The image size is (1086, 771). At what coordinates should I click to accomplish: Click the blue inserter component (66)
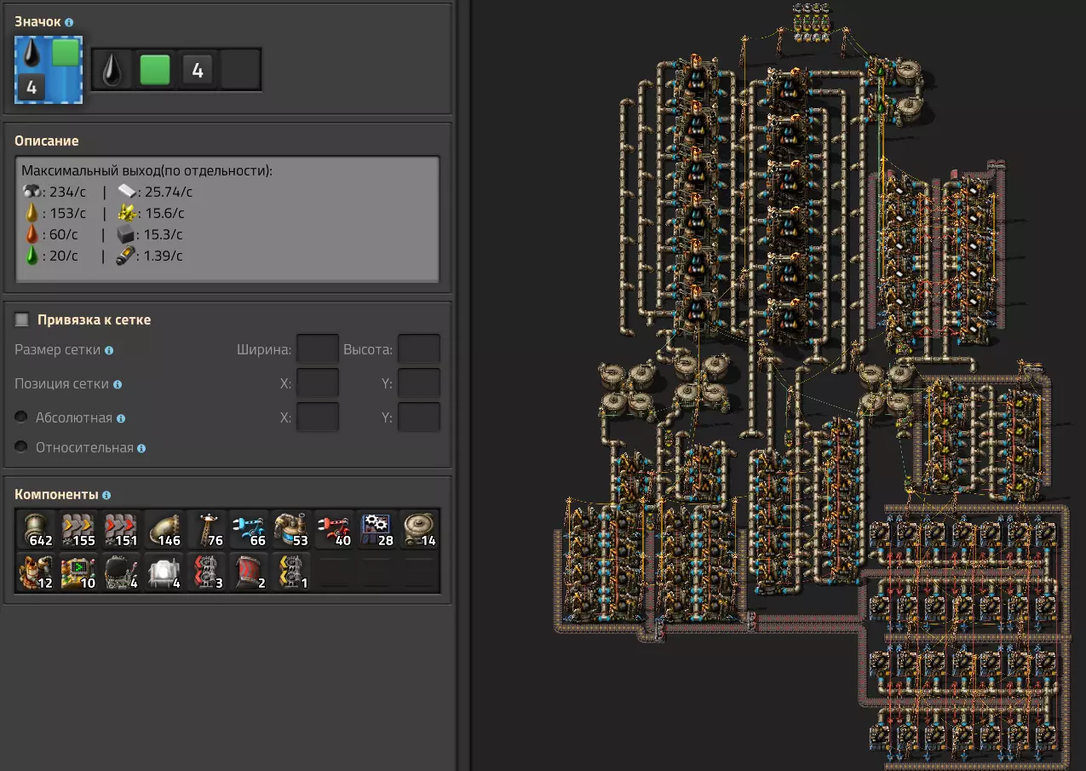(x=250, y=530)
